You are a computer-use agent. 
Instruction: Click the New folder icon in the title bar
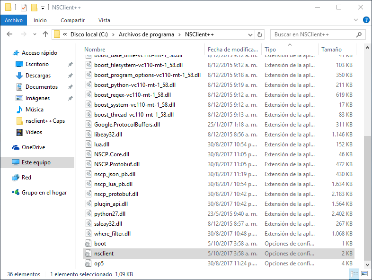(x=34, y=8)
